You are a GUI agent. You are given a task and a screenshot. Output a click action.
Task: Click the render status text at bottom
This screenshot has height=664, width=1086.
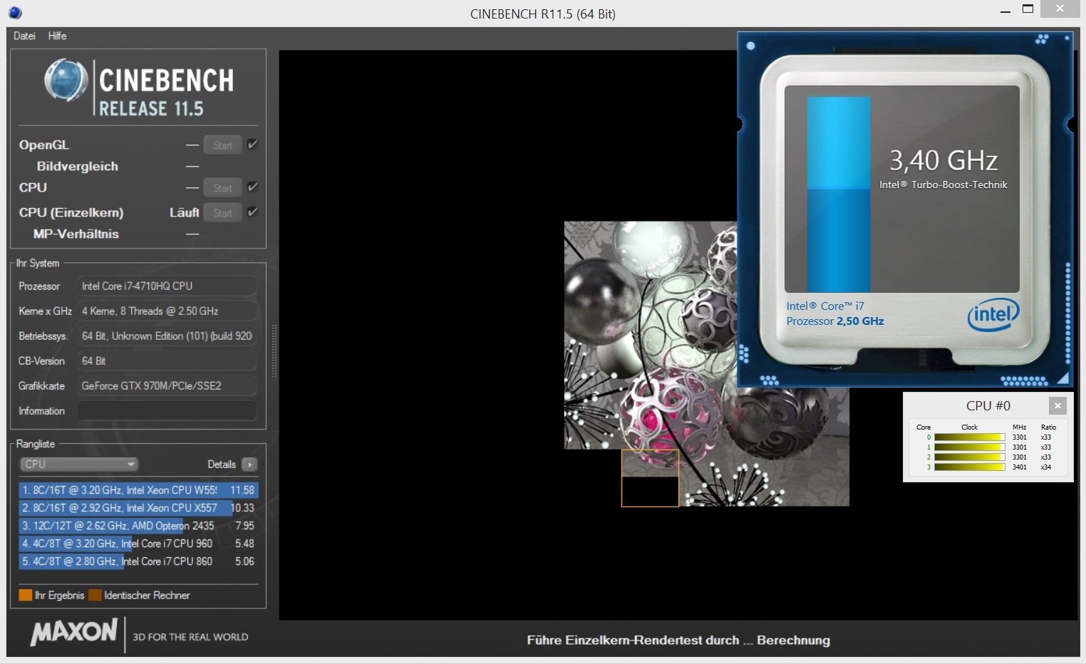(x=678, y=640)
